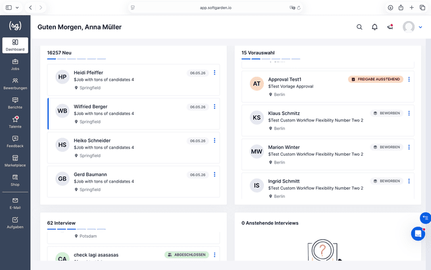Open Talente in the sidebar

(x=15, y=122)
